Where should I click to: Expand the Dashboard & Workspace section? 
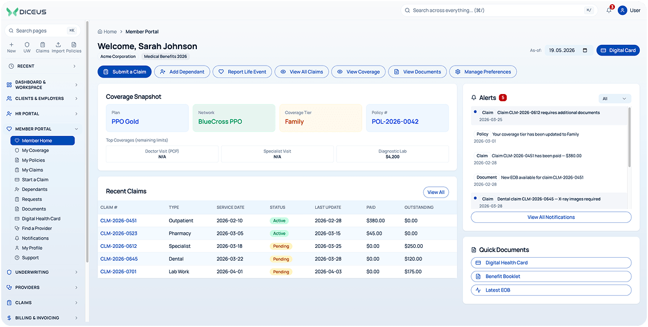[76, 85]
